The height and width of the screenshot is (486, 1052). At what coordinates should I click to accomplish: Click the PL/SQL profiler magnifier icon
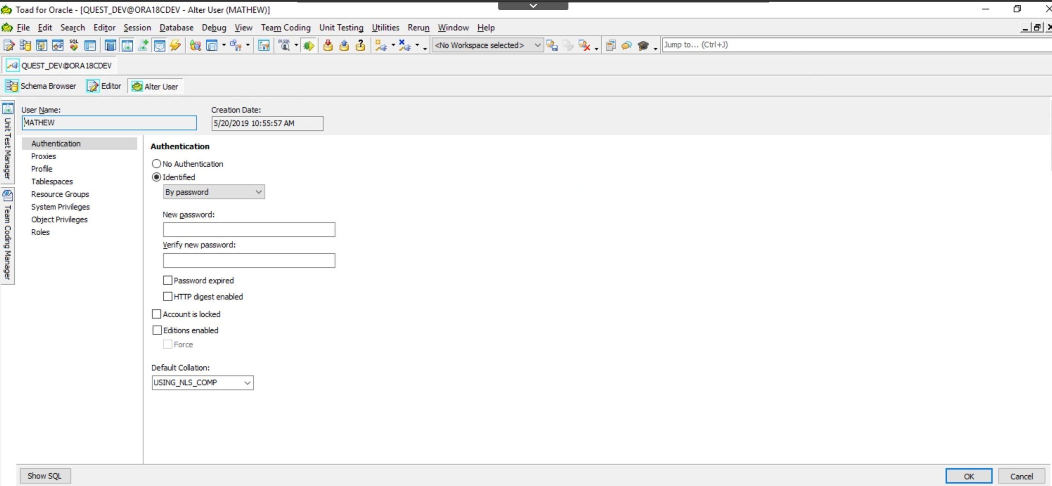(x=284, y=45)
